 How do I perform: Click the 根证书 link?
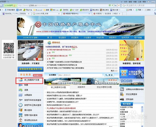click(x=74, y=47)
